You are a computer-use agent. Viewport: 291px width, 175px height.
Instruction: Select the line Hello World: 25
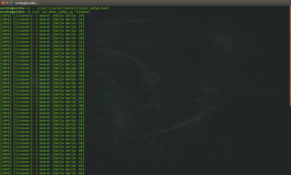42,19
